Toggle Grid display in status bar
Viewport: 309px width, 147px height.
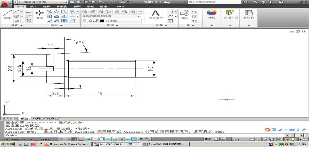pos(76,139)
